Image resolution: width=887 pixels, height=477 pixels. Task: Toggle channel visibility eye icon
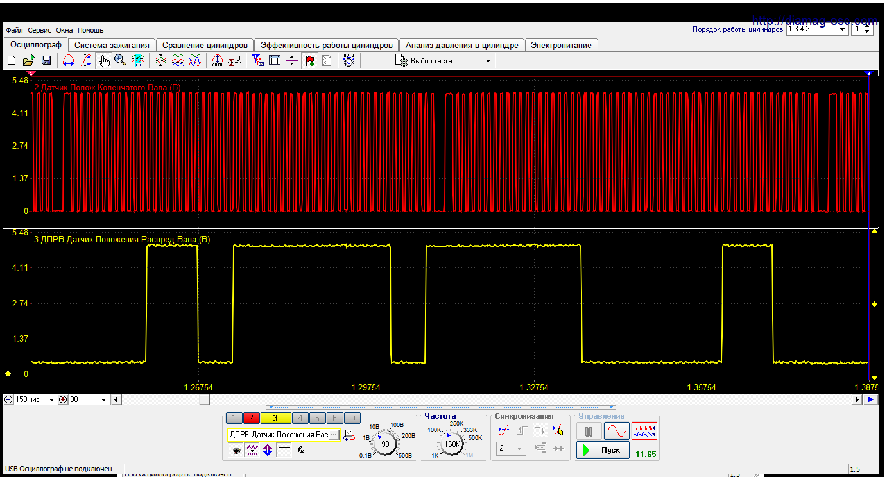pos(236,451)
